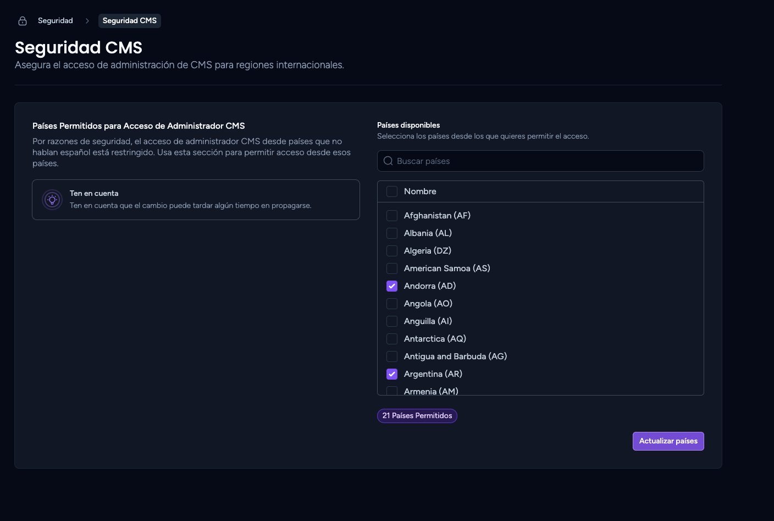Viewport: 774px width, 521px height.
Task: Select the Seguridad CMS breadcrumb item
Action: pyautogui.click(x=130, y=21)
